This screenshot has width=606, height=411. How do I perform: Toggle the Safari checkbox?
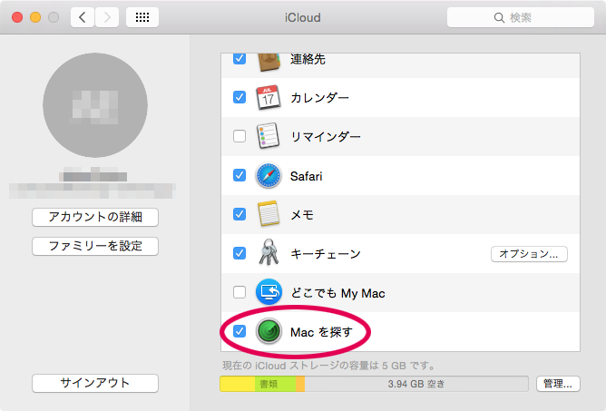coord(239,175)
